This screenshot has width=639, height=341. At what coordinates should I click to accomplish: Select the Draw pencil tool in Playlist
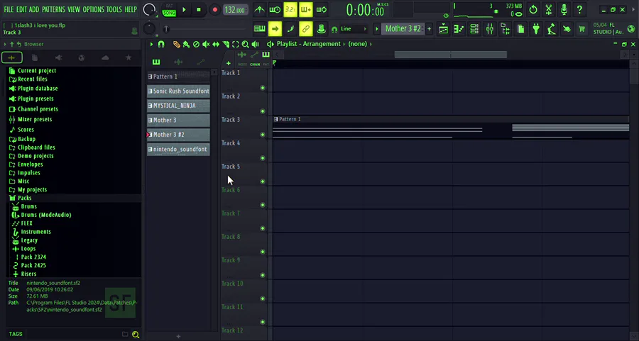(176, 45)
